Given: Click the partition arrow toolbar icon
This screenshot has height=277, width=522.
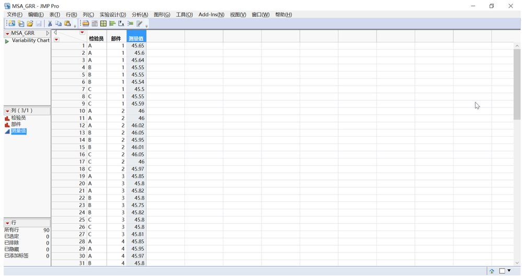Looking at the screenshot, I should [130, 23].
